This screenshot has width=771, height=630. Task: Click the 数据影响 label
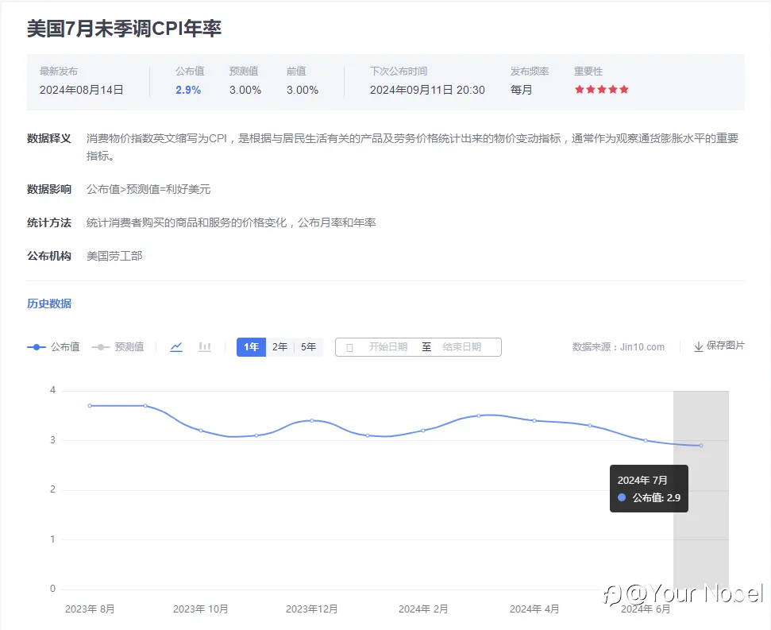(49, 189)
